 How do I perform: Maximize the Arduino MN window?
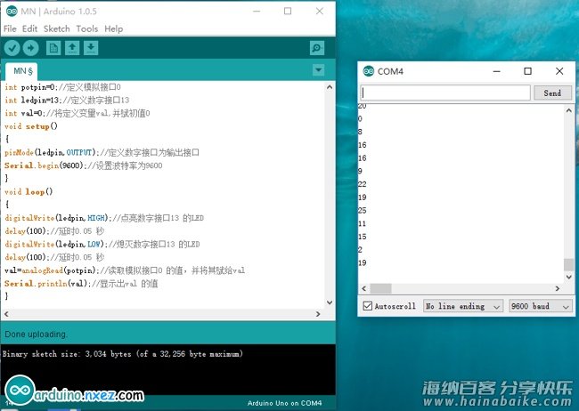(x=288, y=11)
